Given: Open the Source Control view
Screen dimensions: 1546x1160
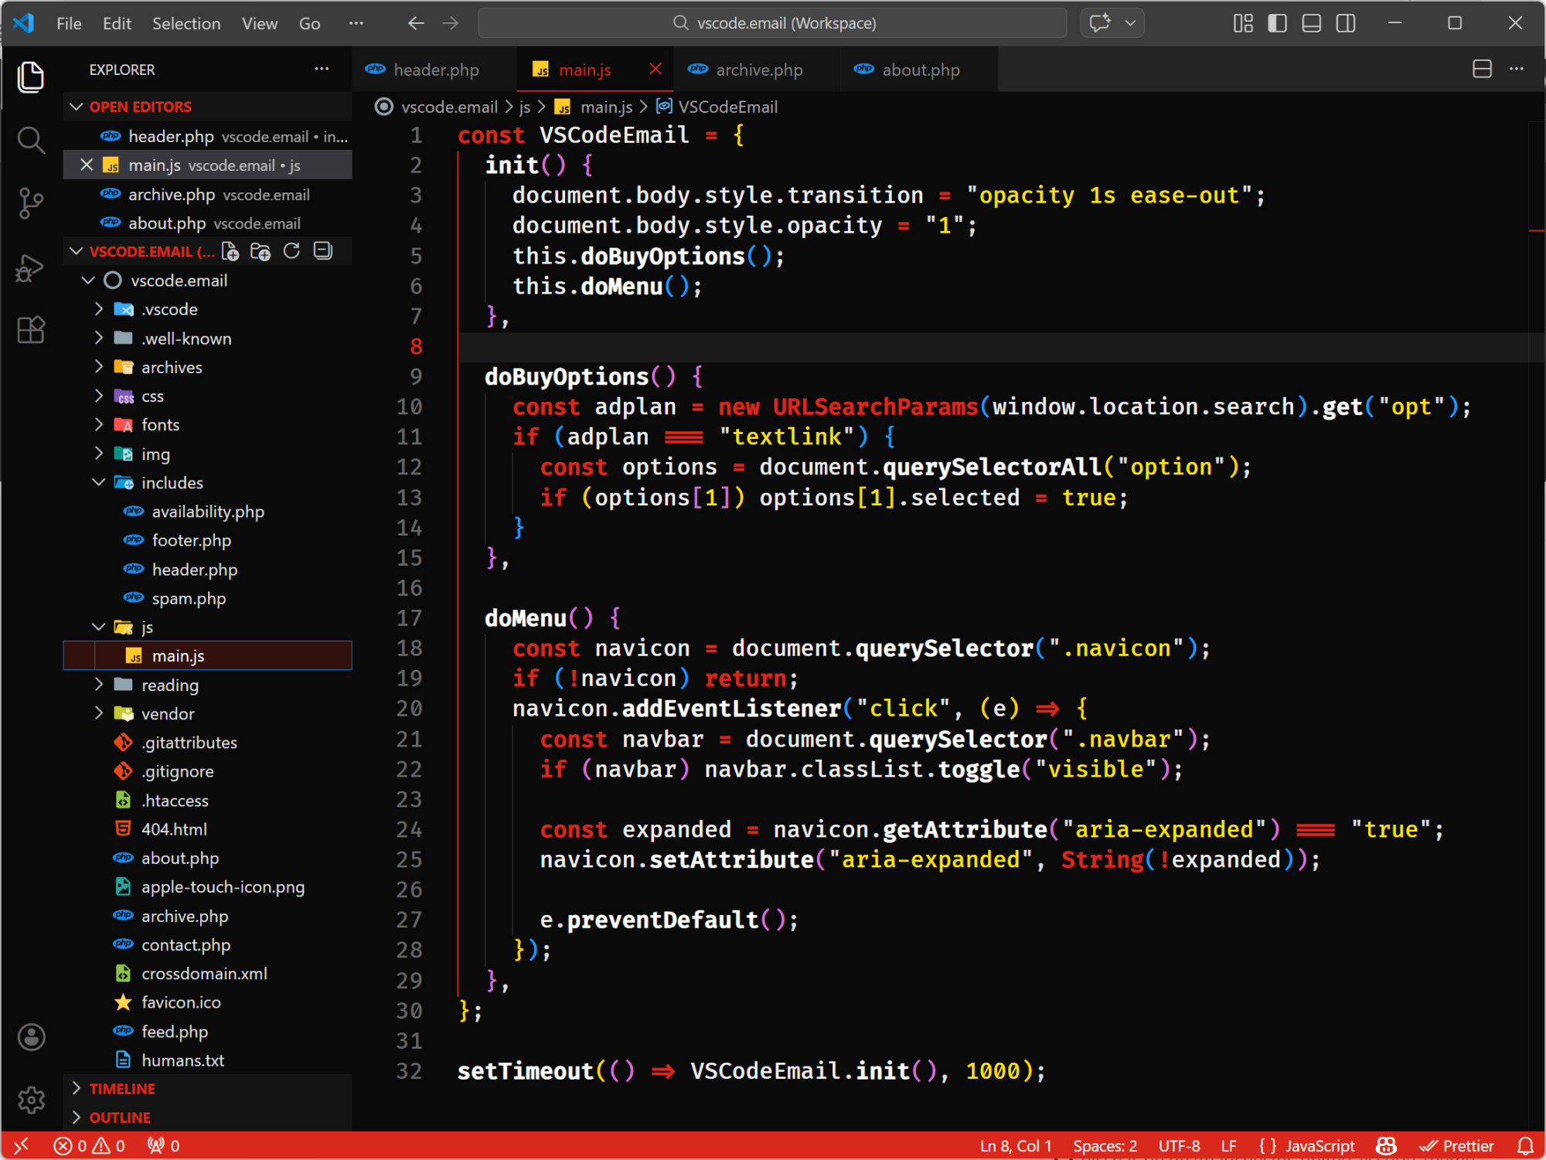Looking at the screenshot, I should tap(30, 203).
